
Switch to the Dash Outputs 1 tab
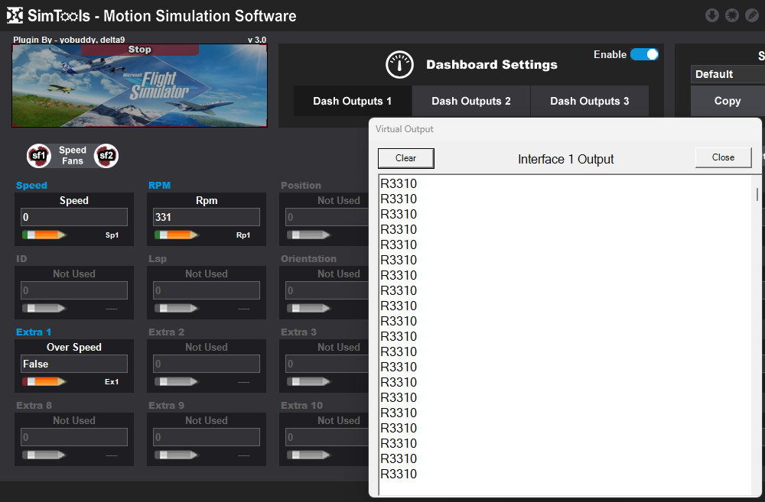(x=353, y=101)
